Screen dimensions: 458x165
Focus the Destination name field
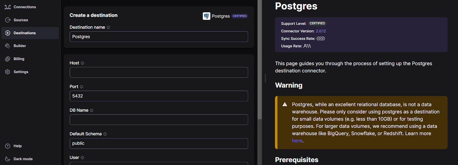(x=159, y=37)
